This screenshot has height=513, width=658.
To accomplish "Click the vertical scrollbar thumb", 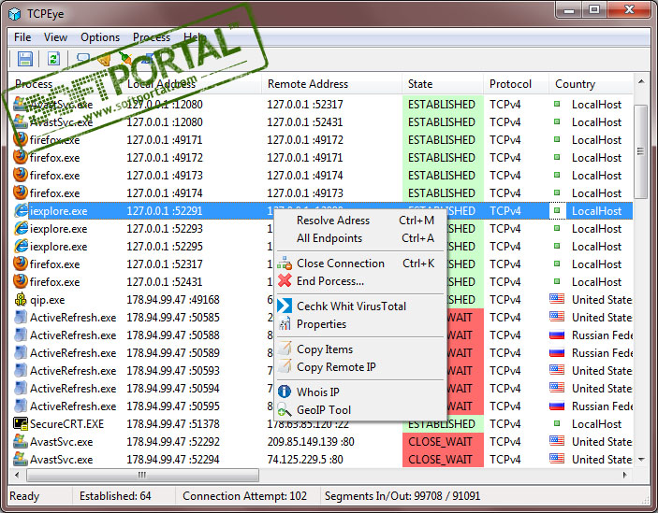I will pos(640,151).
